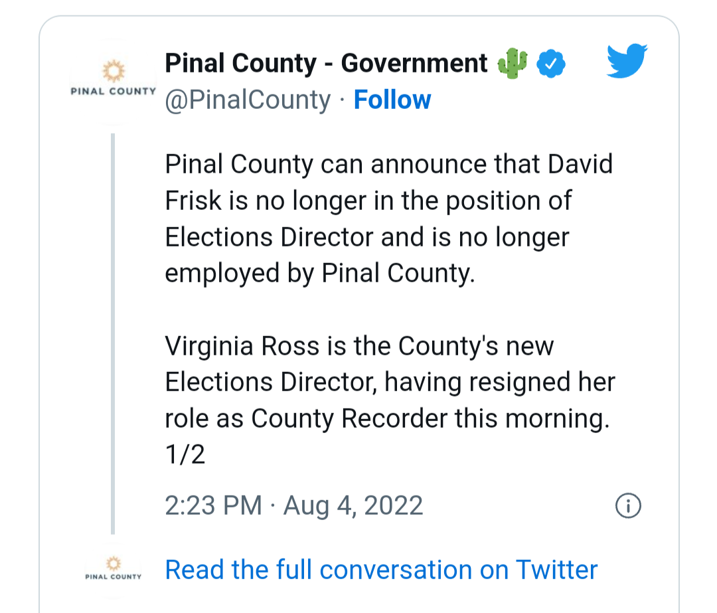717x613 pixels.
Task: Open the 2:23 PM Aug 4, 2022 timestamp
Action: click(293, 506)
